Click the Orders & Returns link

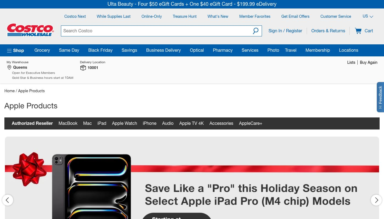328,31
